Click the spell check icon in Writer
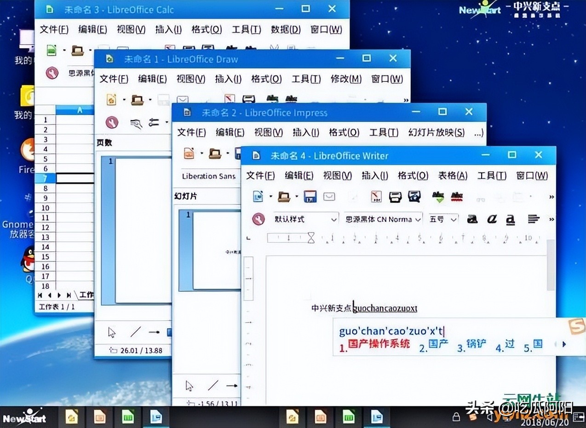The image size is (586, 428). [437, 197]
